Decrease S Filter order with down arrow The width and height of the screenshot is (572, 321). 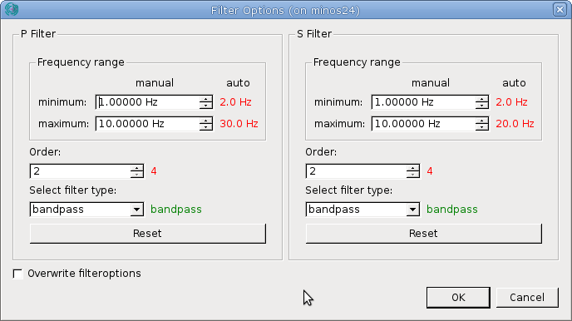[x=413, y=175]
